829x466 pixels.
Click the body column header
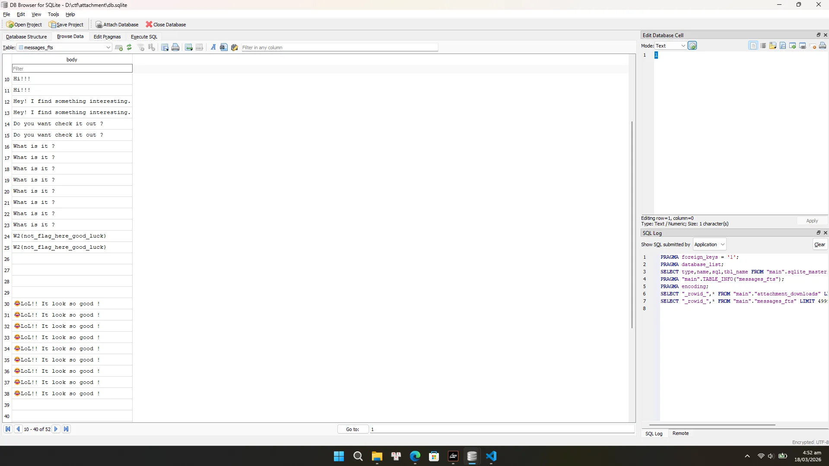(72, 60)
